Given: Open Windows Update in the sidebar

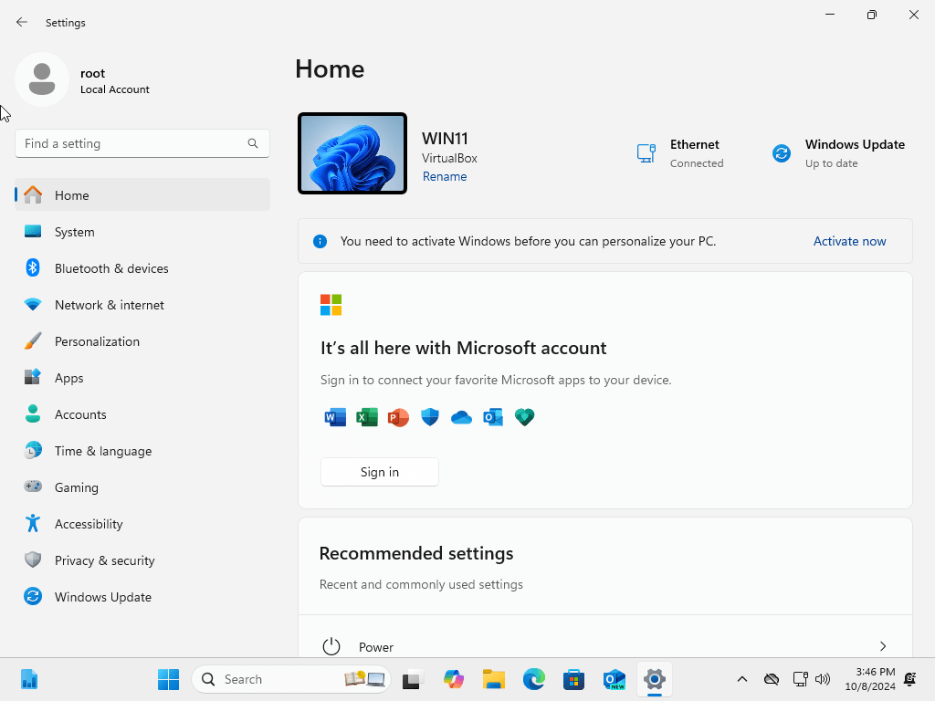Looking at the screenshot, I should point(142,597).
